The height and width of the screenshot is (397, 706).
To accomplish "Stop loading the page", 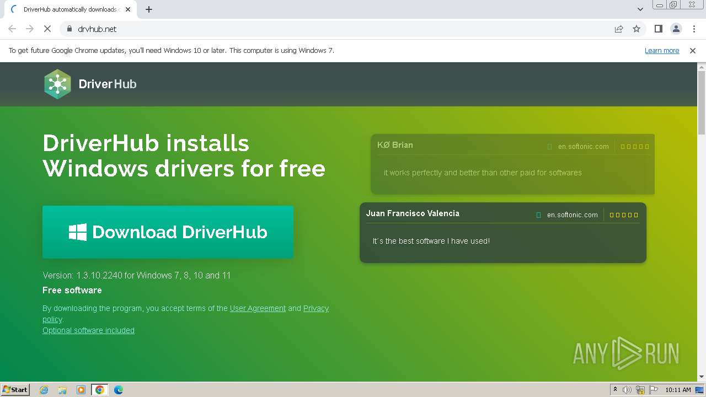I will pos(47,29).
